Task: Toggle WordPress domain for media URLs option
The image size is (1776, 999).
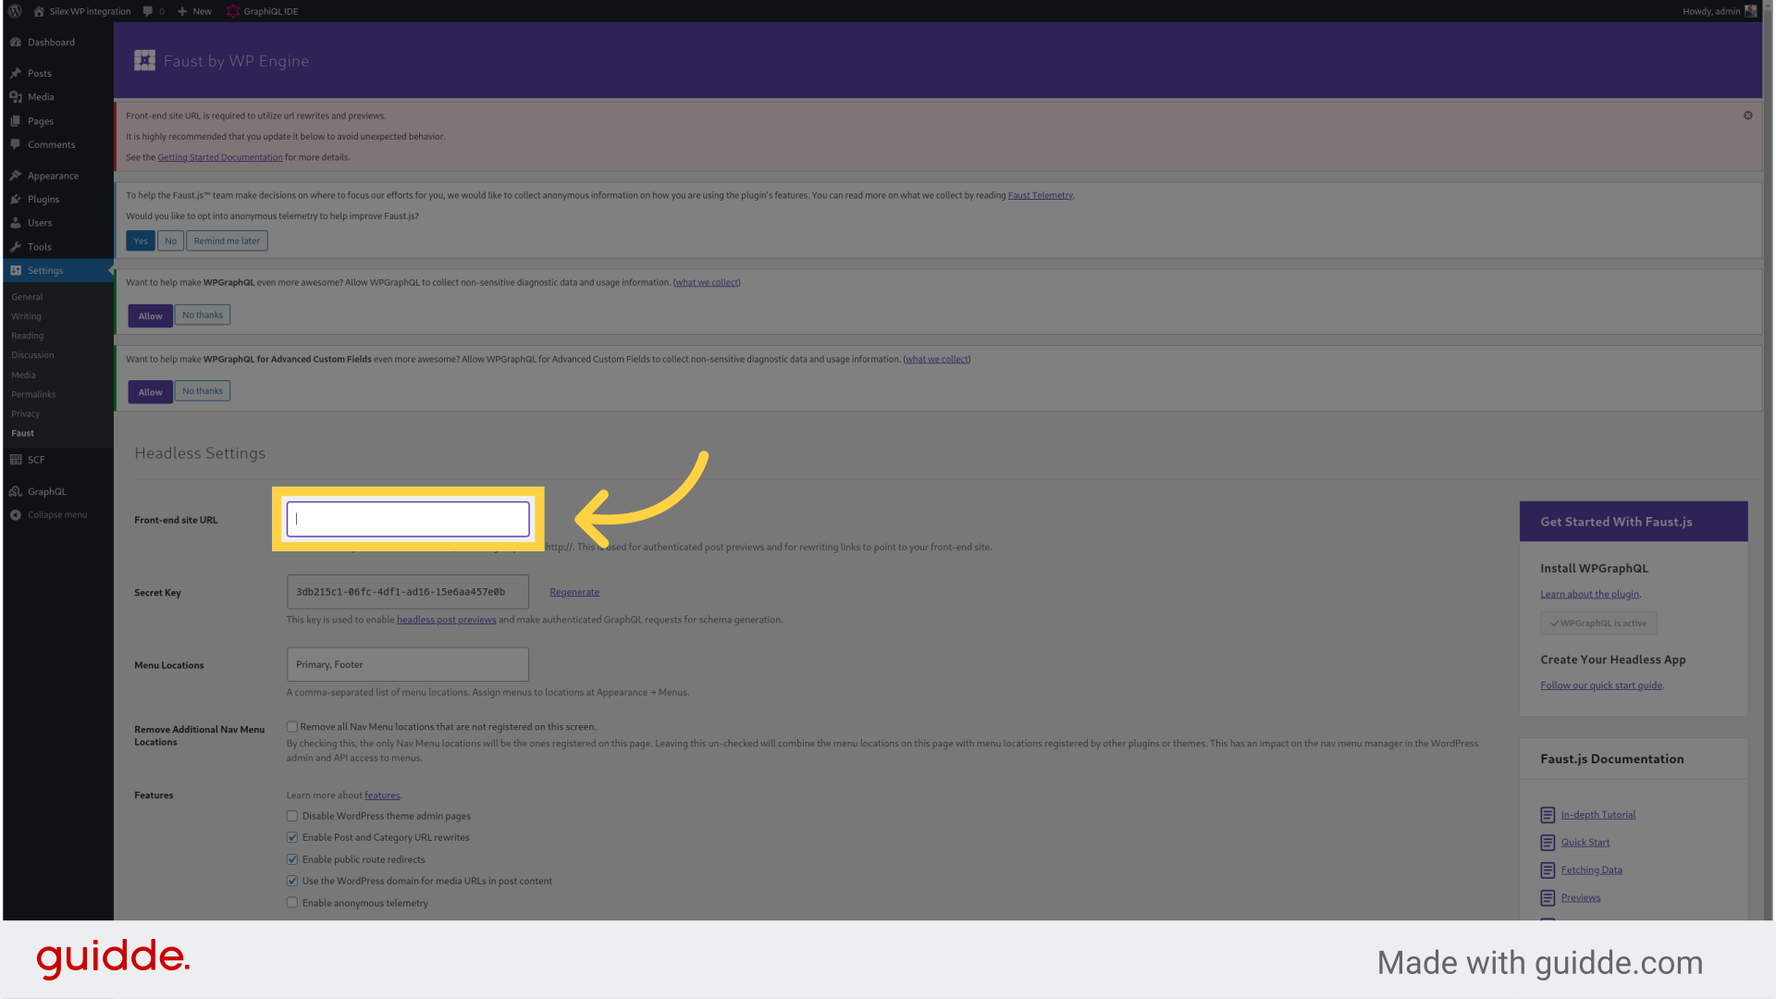Action: tap(292, 882)
